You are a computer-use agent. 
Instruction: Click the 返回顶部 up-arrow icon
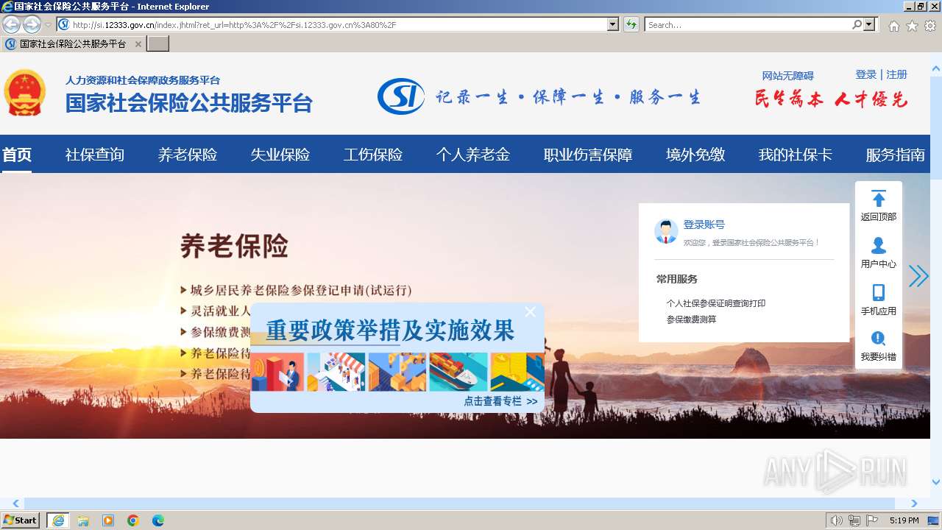coord(879,198)
